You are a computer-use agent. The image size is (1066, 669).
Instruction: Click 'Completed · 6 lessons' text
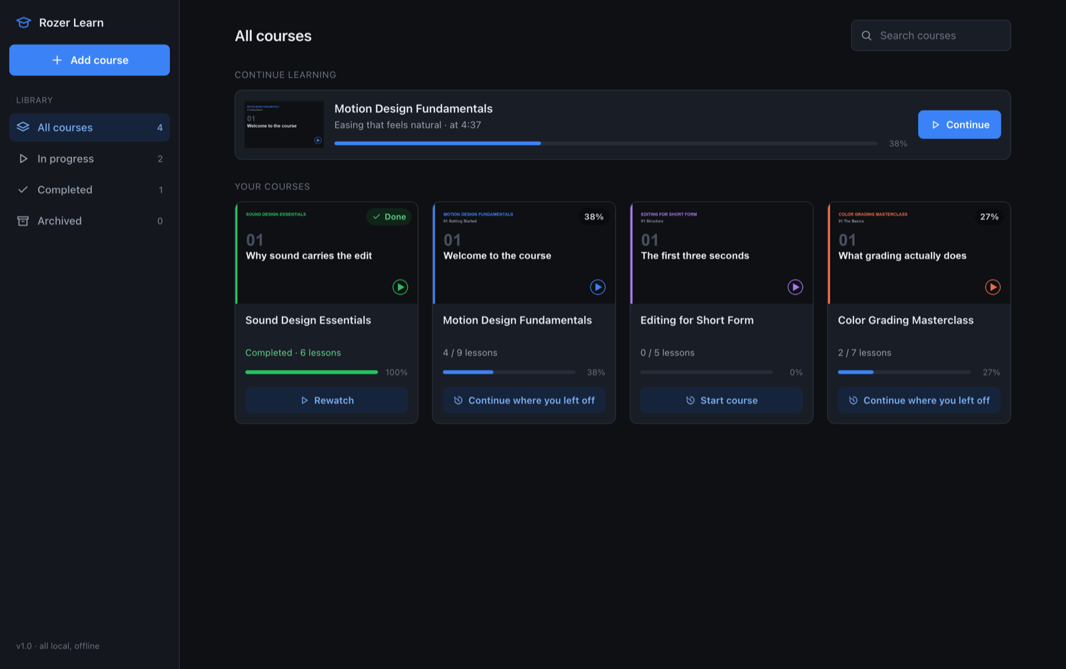point(293,353)
